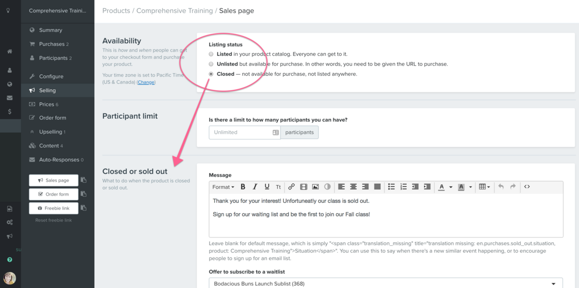This screenshot has height=288, width=579.
Task: Click the Order form button
Action: [53, 194]
